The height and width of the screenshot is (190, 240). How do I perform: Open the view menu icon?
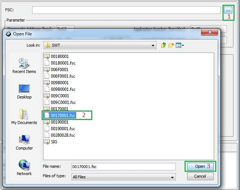[179, 46]
